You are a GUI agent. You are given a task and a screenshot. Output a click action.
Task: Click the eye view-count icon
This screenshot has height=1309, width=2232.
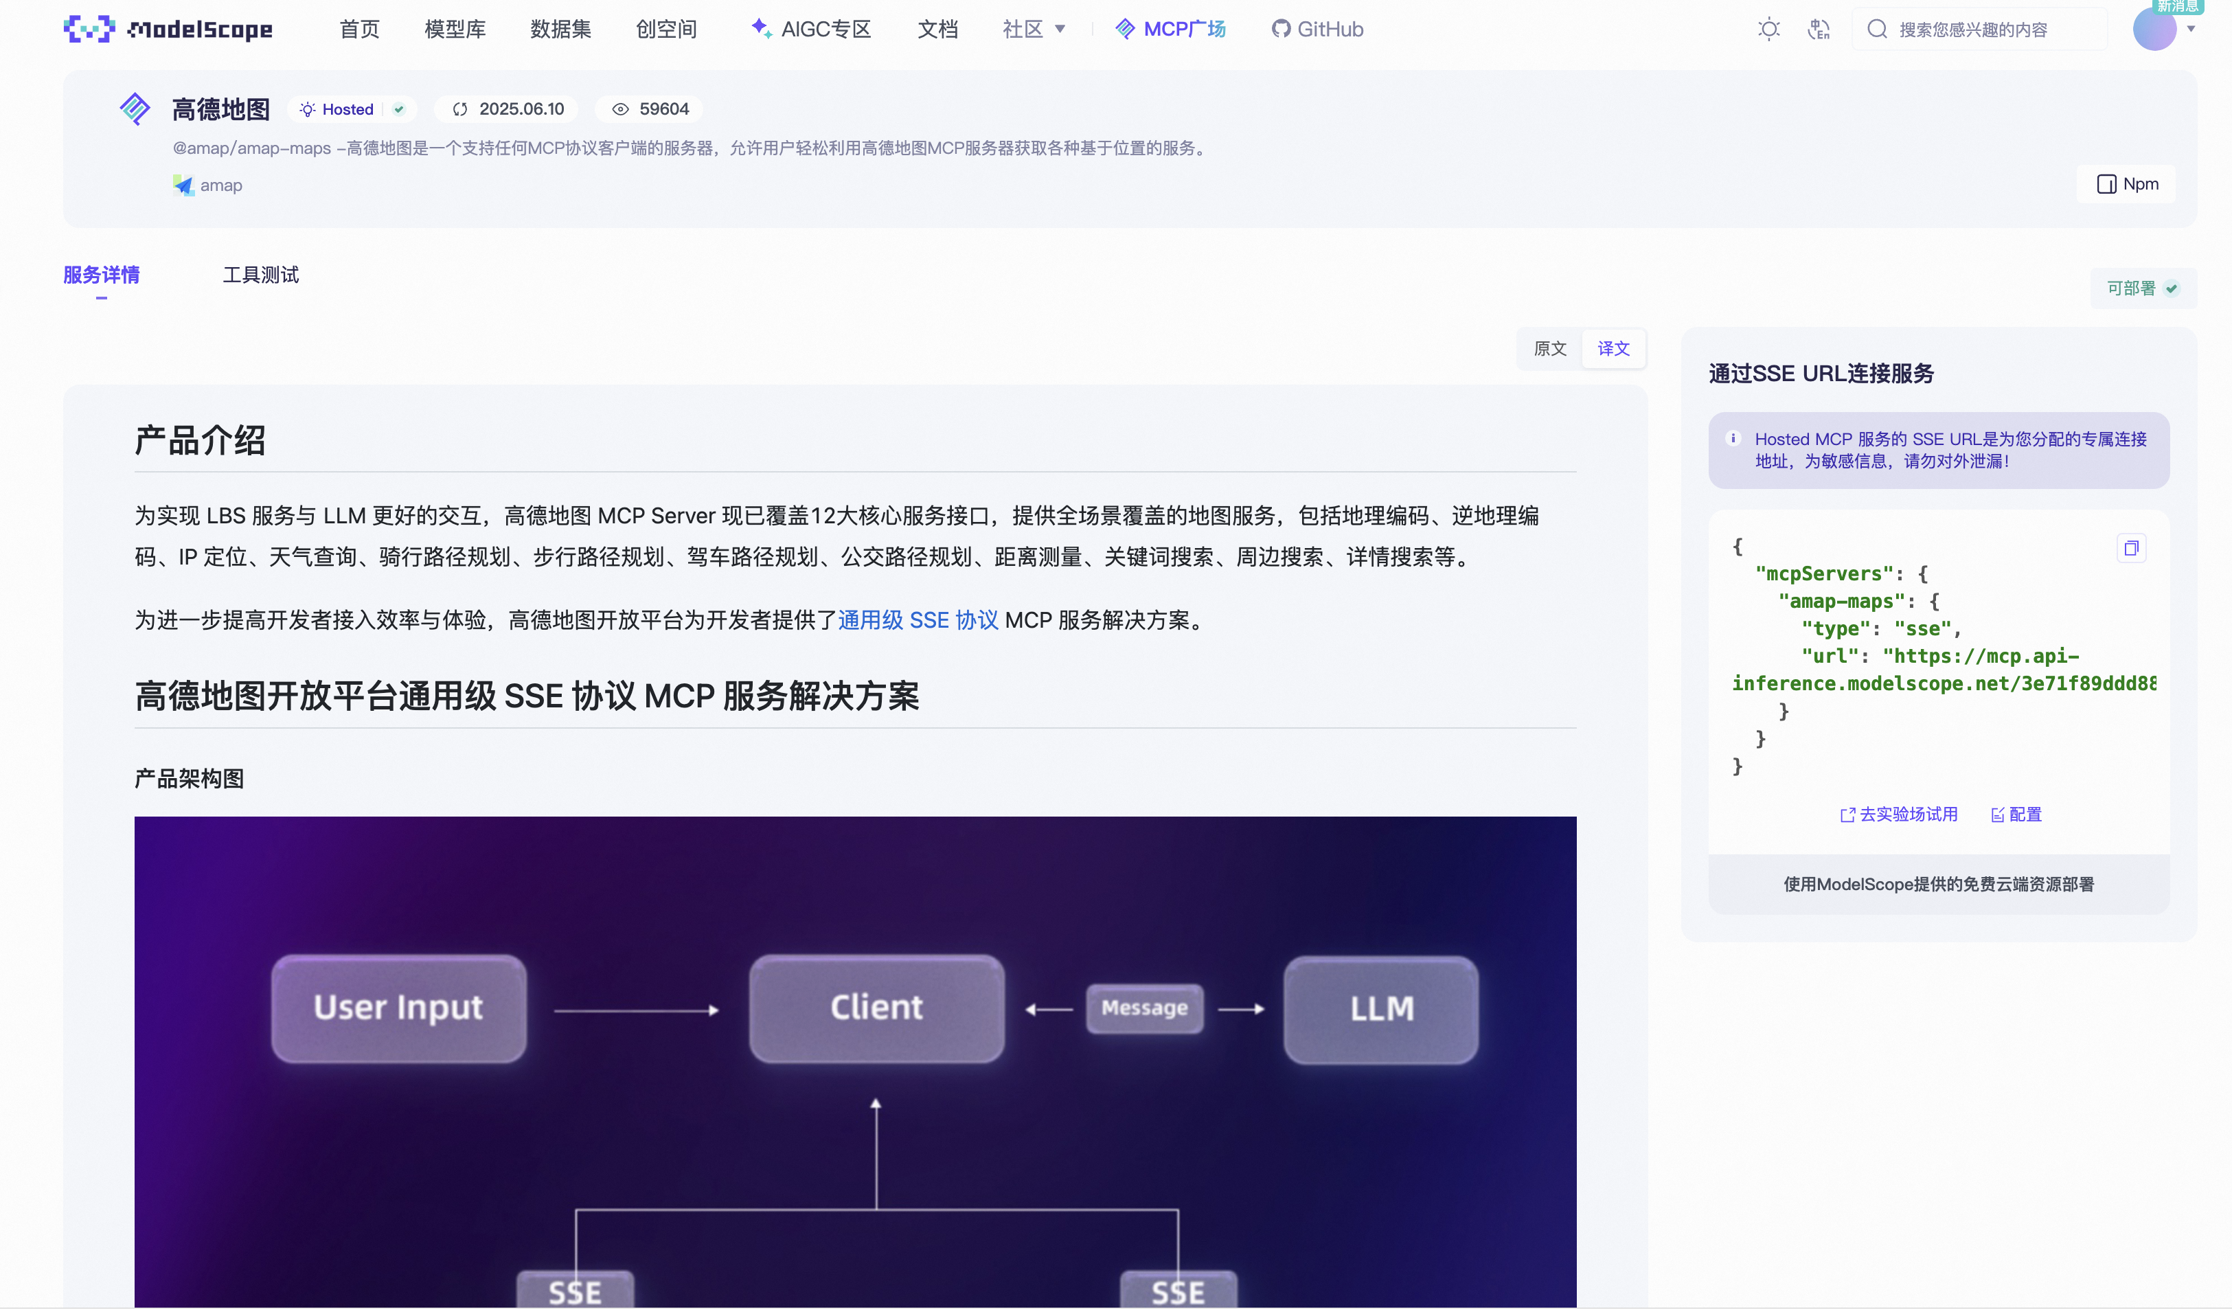[621, 109]
